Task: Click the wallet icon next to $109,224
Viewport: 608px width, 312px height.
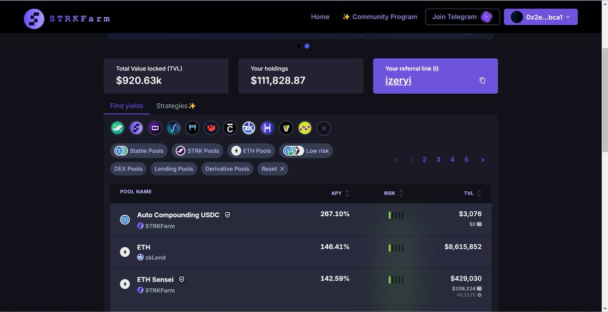Action: coord(479,288)
